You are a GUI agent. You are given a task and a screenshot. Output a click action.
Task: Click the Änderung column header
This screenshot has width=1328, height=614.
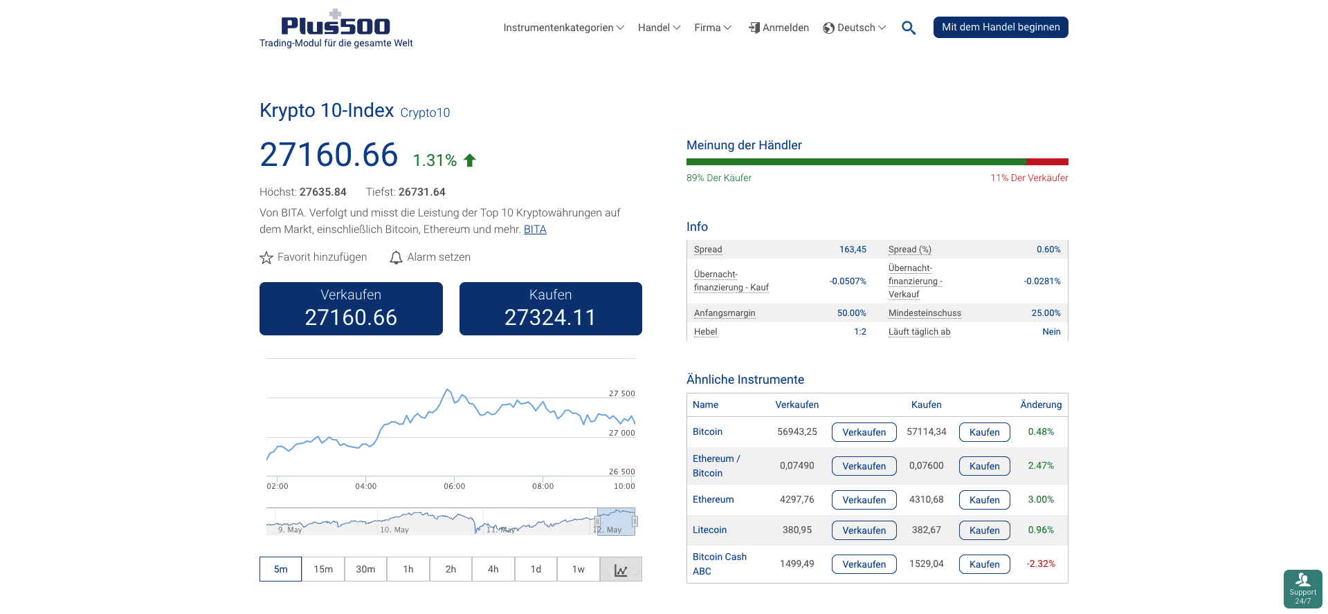(x=1041, y=404)
